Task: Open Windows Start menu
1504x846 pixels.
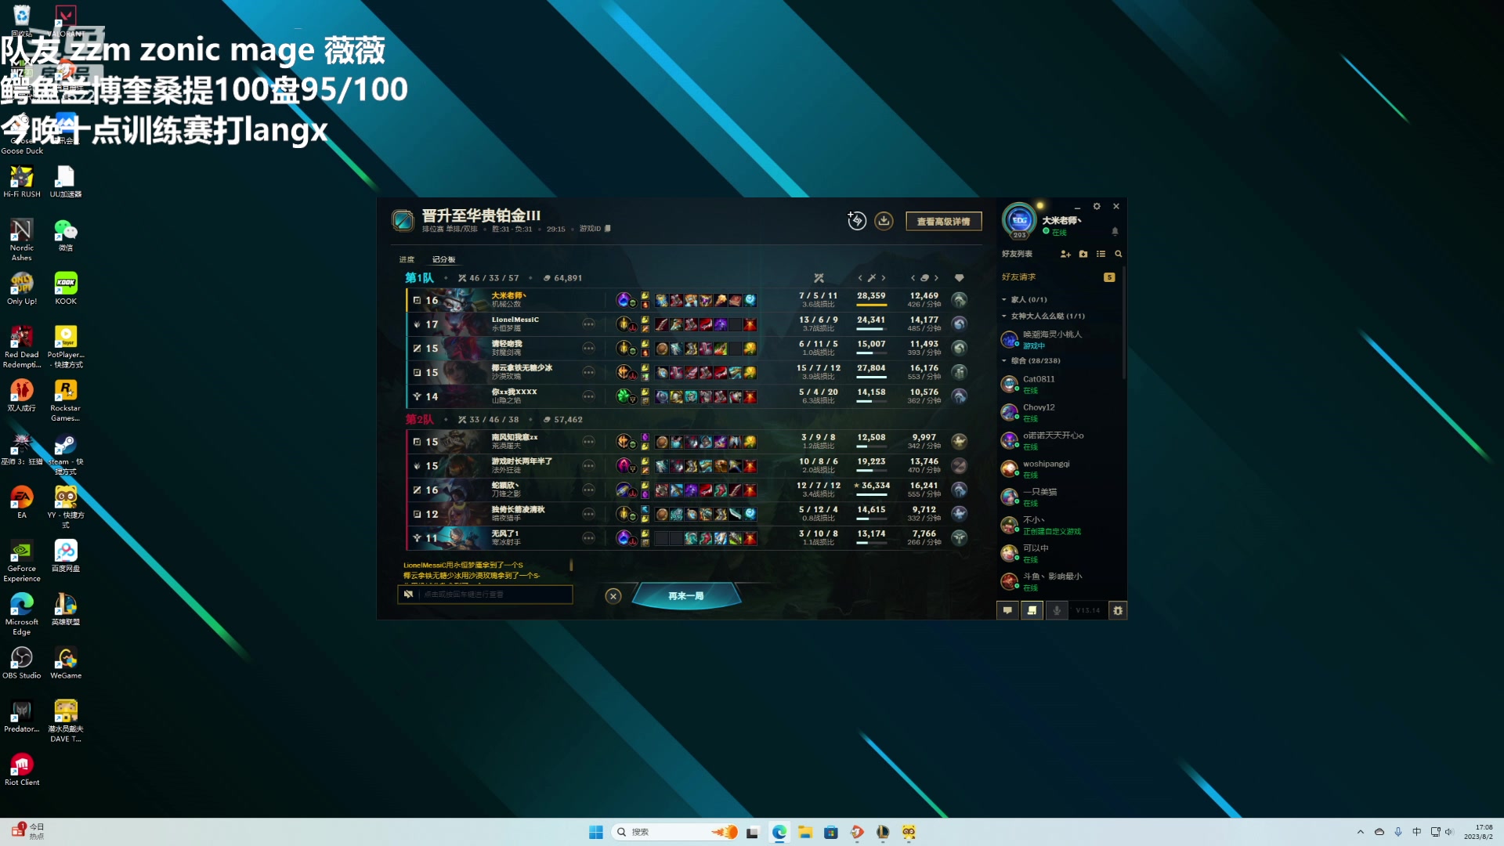Action: [595, 832]
